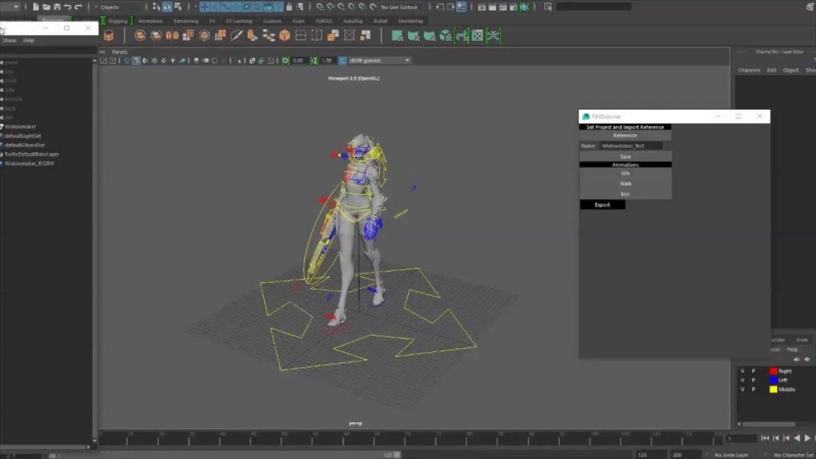This screenshot has height=459, width=816.
Task: Click the wireframe shading icon in the viewport toolbar
Action: (x=126, y=60)
